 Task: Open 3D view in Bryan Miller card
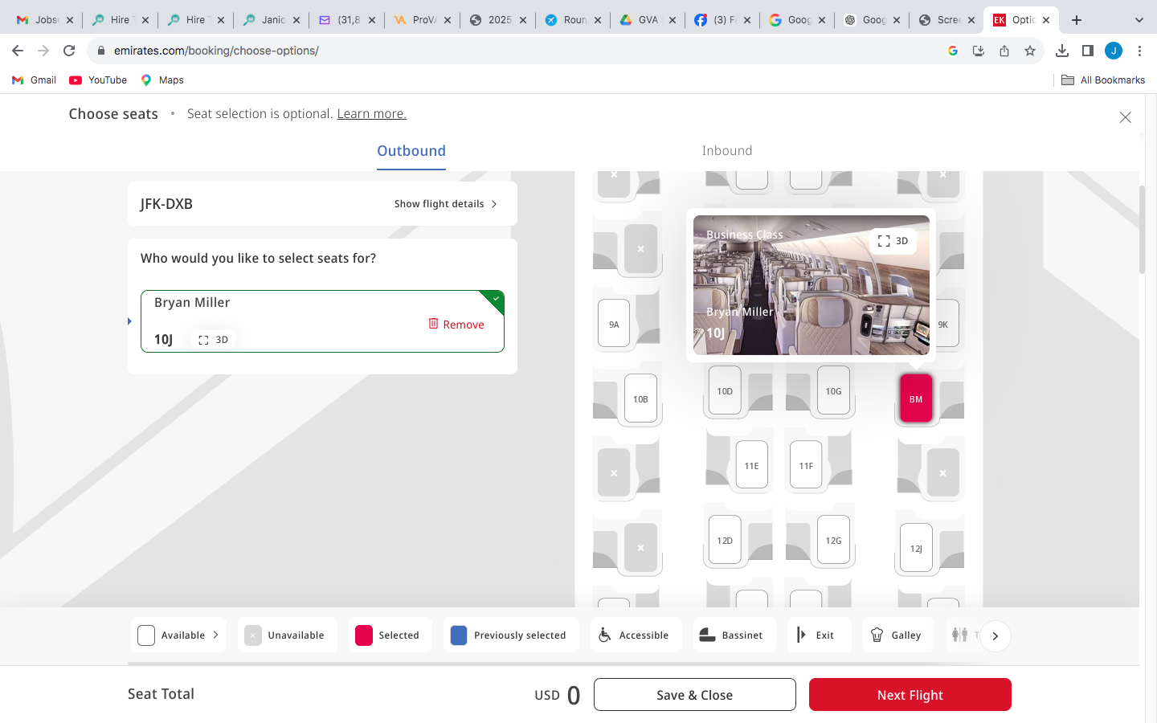pos(213,340)
